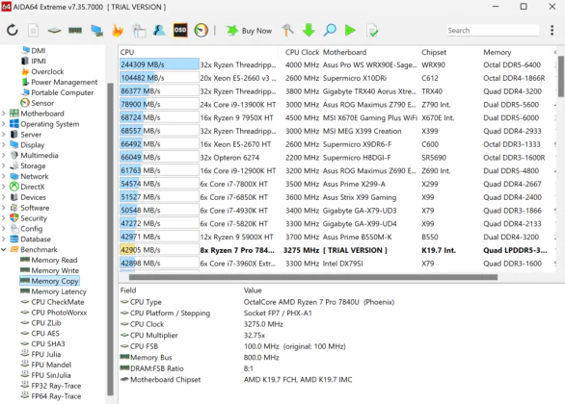The width and height of the screenshot is (565, 404).
Task: Expand the Display tree node
Action: click(4, 145)
